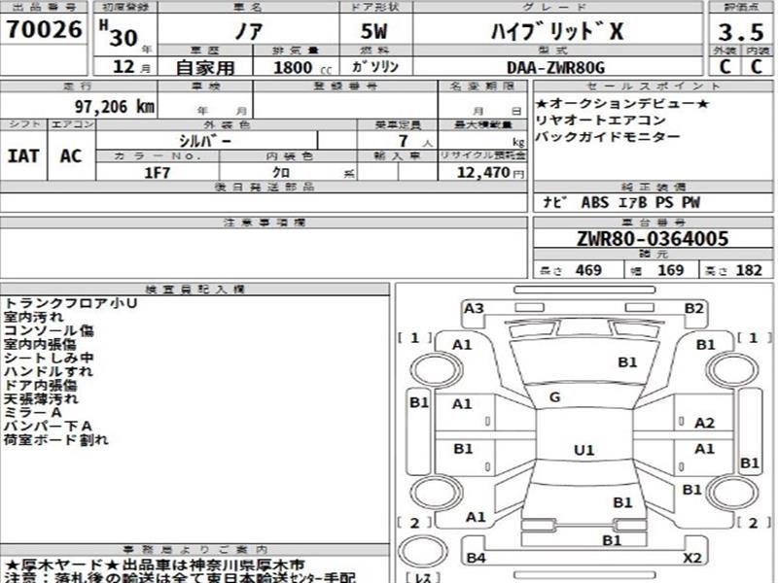Select the inspector note 室内汚れ
This screenshot has width=778, height=583.
point(34,317)
